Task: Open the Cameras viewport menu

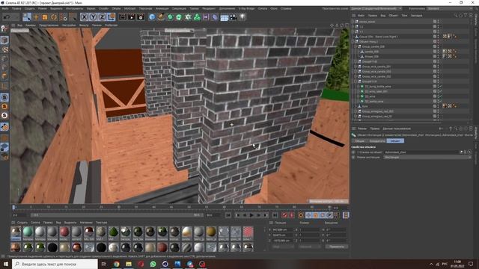Action: (x=30, y=25)
